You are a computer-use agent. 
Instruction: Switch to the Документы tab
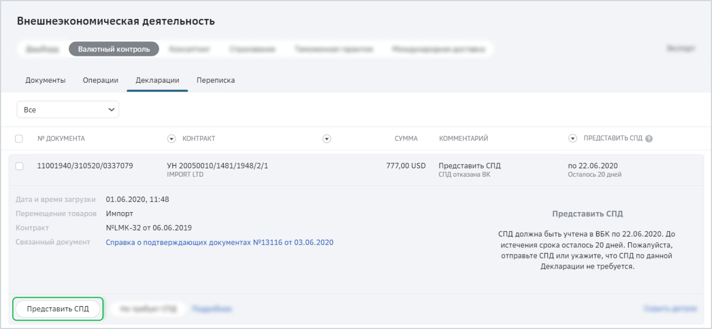45,80
